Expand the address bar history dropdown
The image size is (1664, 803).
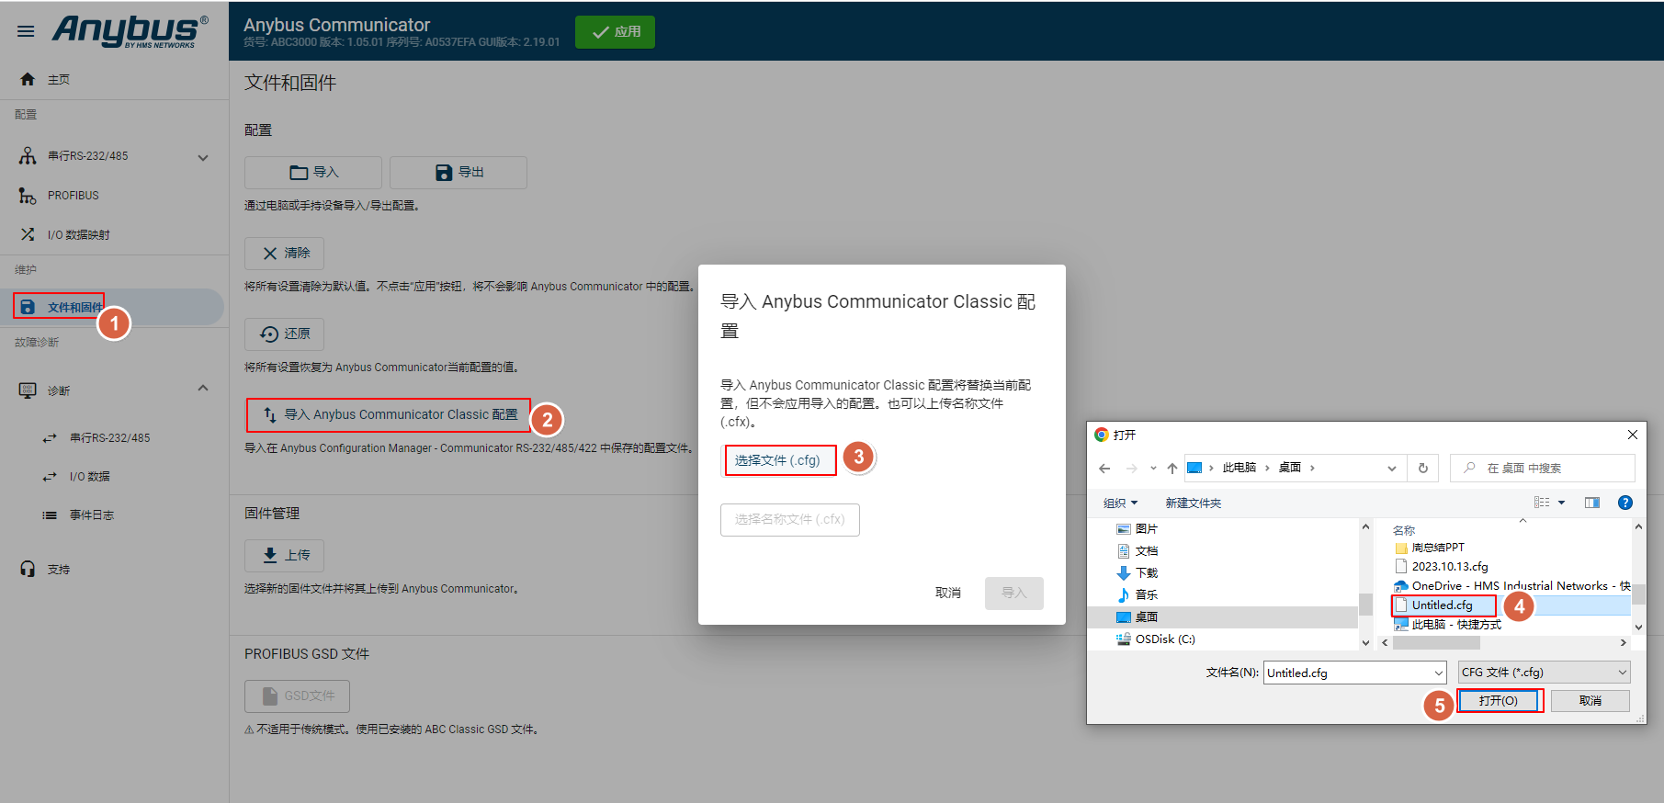pos(1391,469)
